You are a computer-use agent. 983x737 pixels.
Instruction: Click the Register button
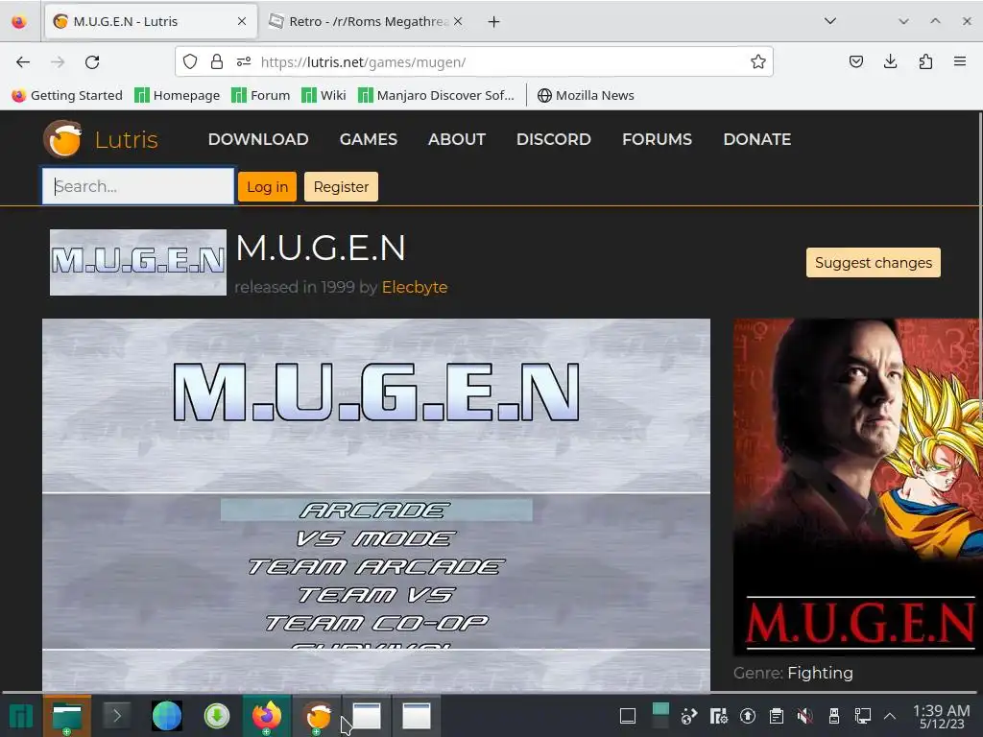tap(341, 187)
